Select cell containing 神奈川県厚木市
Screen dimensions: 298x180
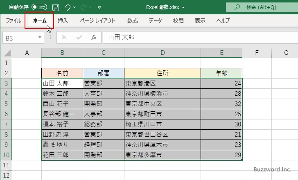click(163, 145)
